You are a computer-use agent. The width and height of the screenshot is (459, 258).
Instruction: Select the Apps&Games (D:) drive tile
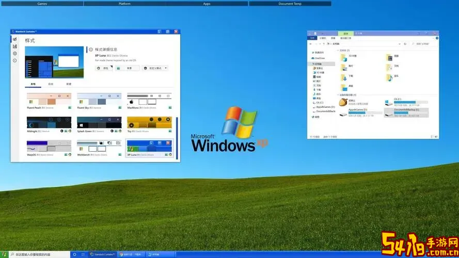pos(360,112)
